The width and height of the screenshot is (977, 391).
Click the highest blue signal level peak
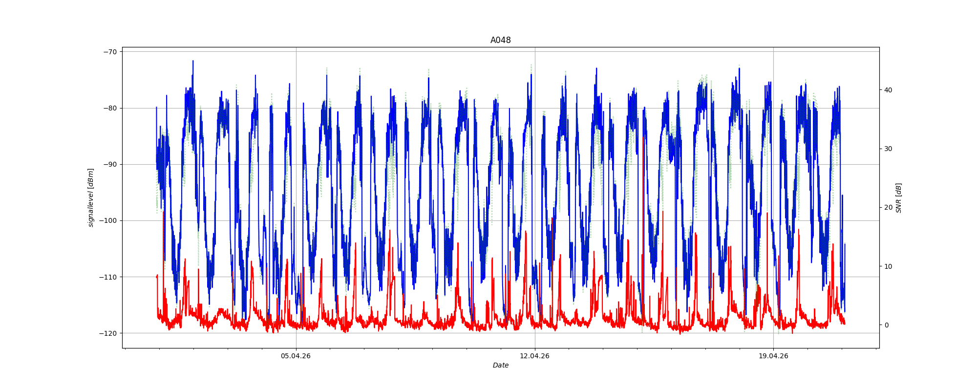[193, 62]
